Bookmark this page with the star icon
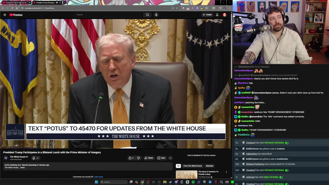The width and height of the screenshot is (329, 185). pos(177,8)
